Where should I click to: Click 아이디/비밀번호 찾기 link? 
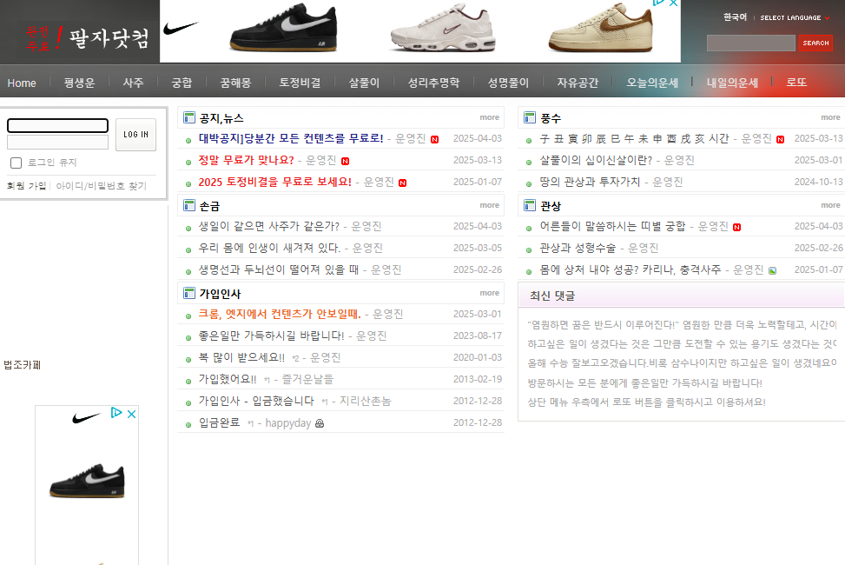tap(102, 186)
